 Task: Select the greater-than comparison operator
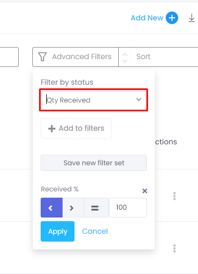pyautogui.click(x=73, y=208)
